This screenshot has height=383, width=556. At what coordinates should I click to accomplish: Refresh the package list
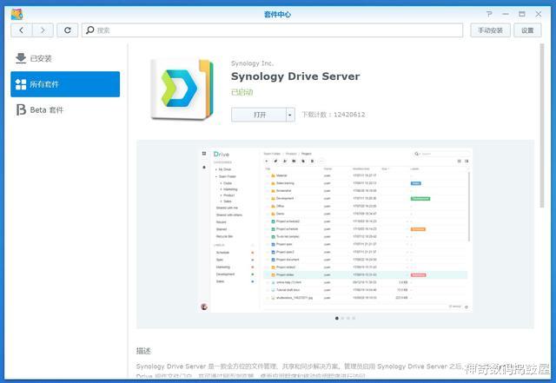click(68, 30)
